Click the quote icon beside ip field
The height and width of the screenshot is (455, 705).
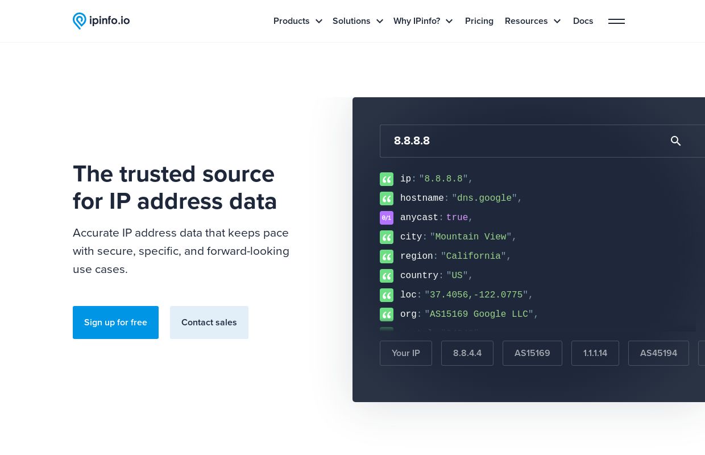pyautogui.click(x=387, y=179)
